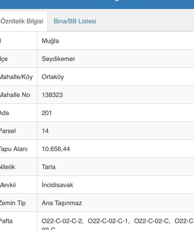The image size is (194, 230).
Task: Click the Nitelik value Tarla
Action: (49, 167)
